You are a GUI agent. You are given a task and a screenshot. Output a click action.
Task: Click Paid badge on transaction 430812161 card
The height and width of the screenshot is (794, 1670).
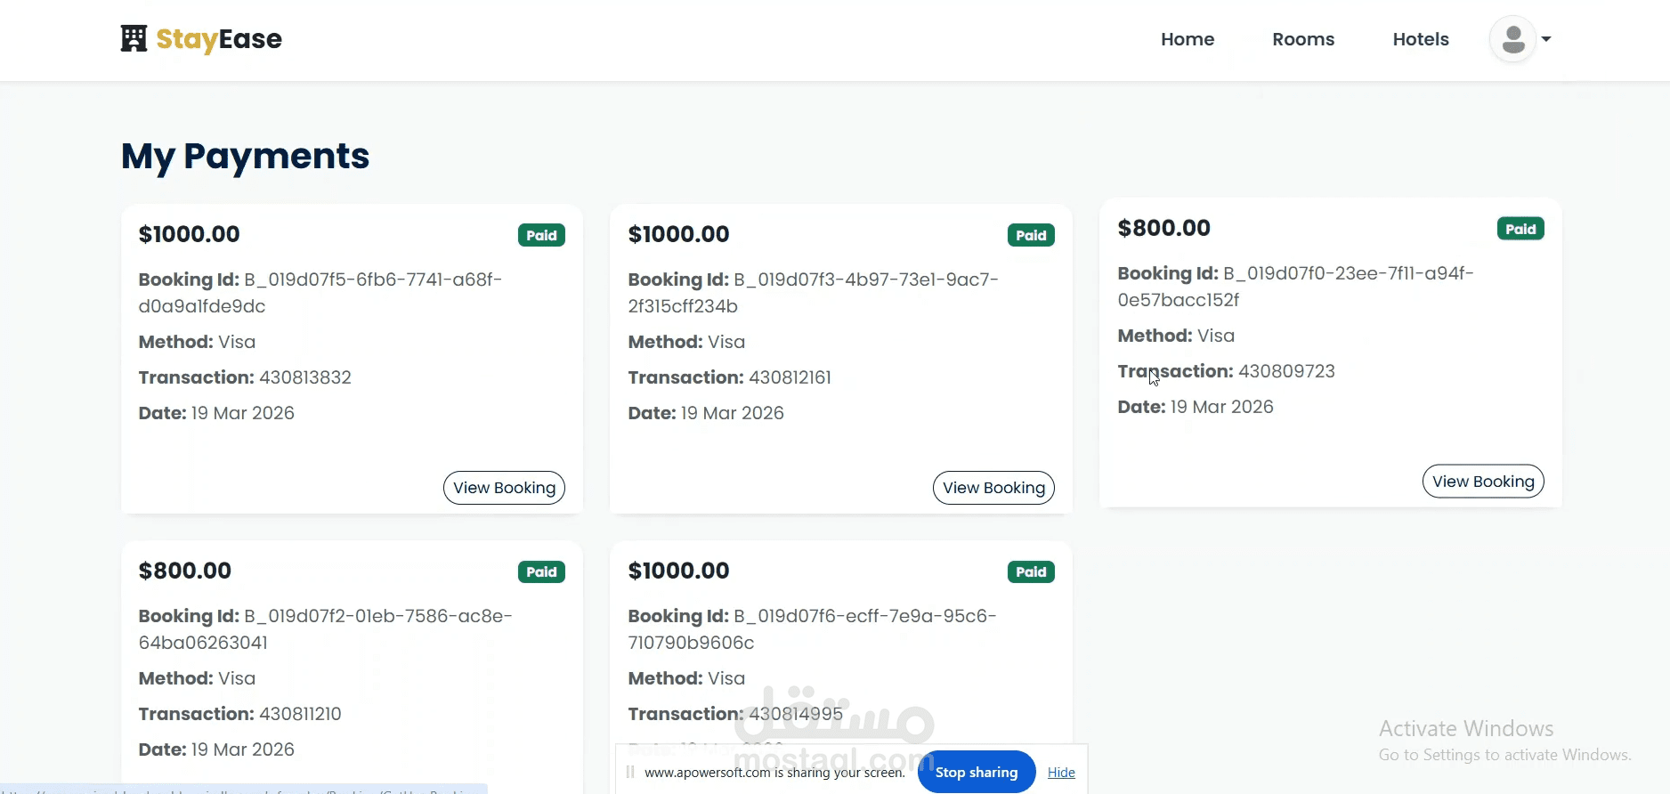tap(1031, 235)
